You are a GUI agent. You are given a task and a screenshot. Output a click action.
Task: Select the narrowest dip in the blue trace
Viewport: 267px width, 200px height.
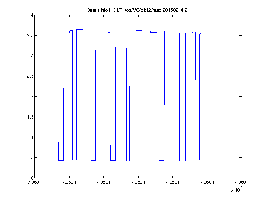143,160
